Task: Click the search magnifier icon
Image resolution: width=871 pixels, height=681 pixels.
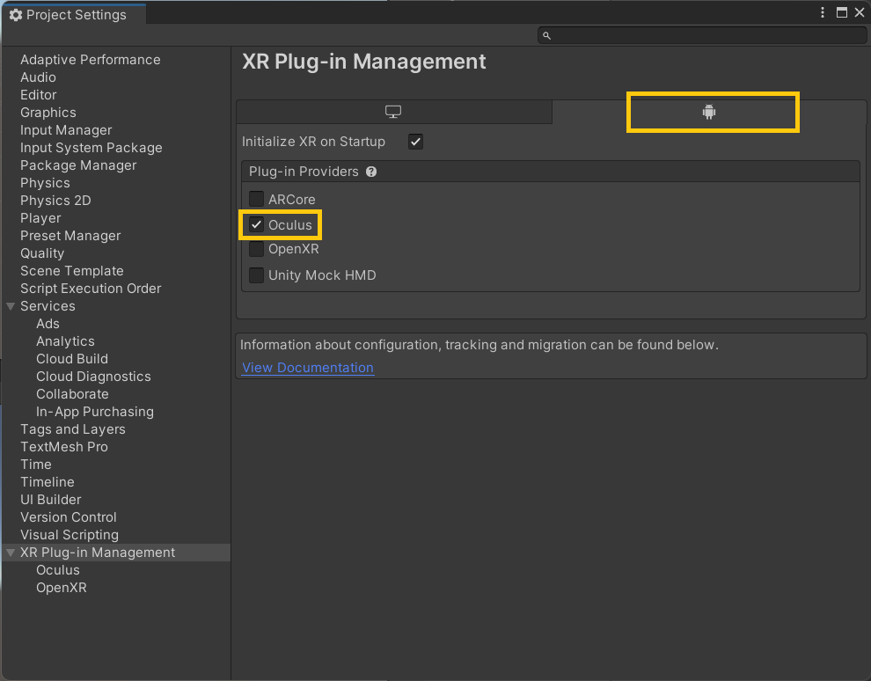Action: [546, 35]
